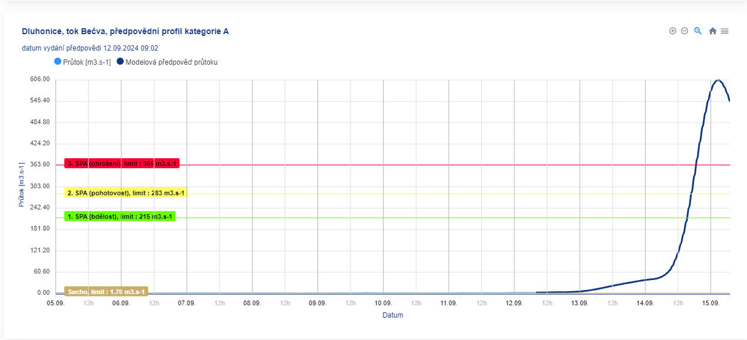The width and height of the screenshot is (747, 340).
Task: Click the 12.09. date label on x-axis
Action: pos(514,304)
